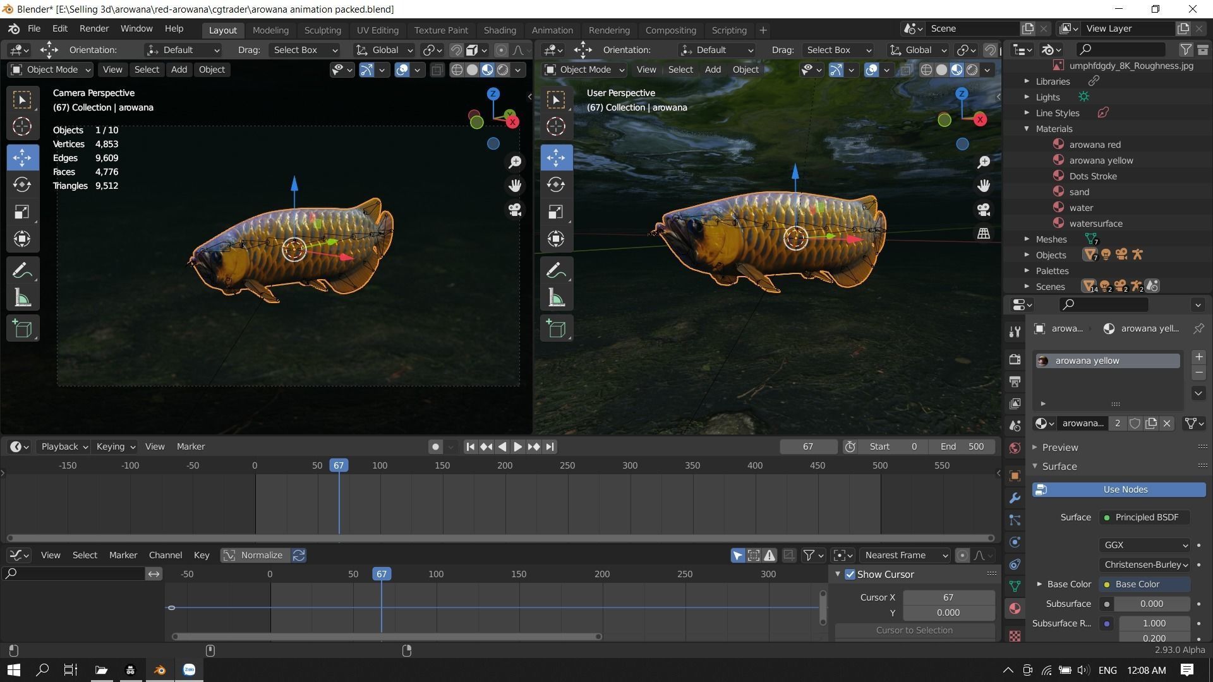The image size is (1213, 682).
Task: Select the Annotate tool in right viewport
Action: 556,272
